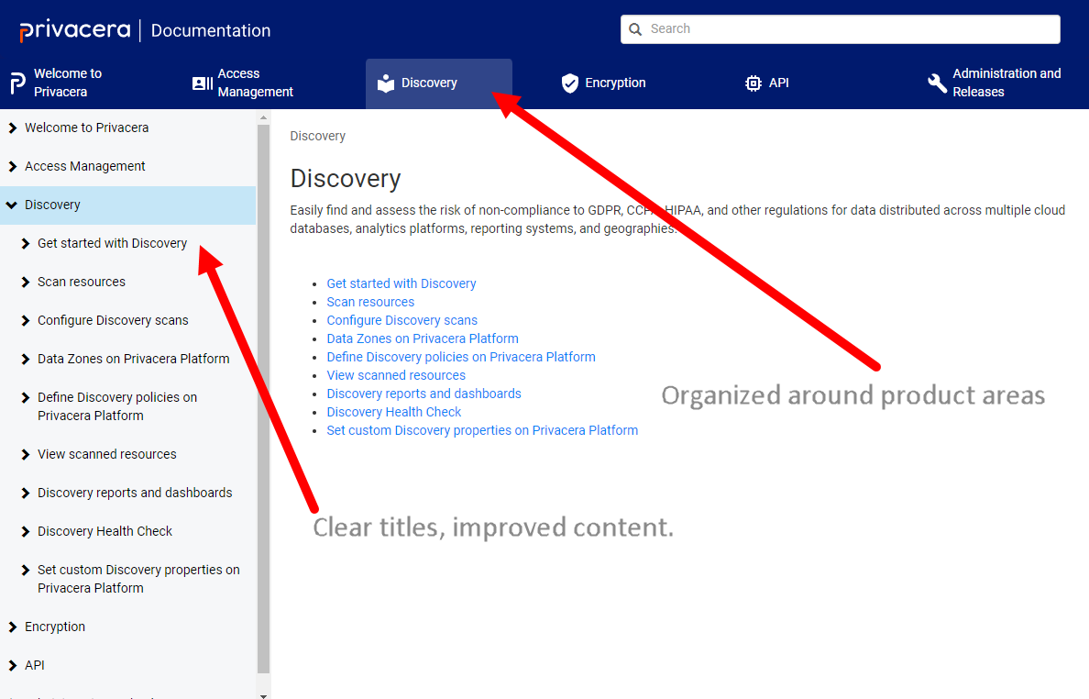The width and height of the screenshot is (1089, 699).
Task: Switch to Administration and Releases tab
Action: [x=1006, y=83]
